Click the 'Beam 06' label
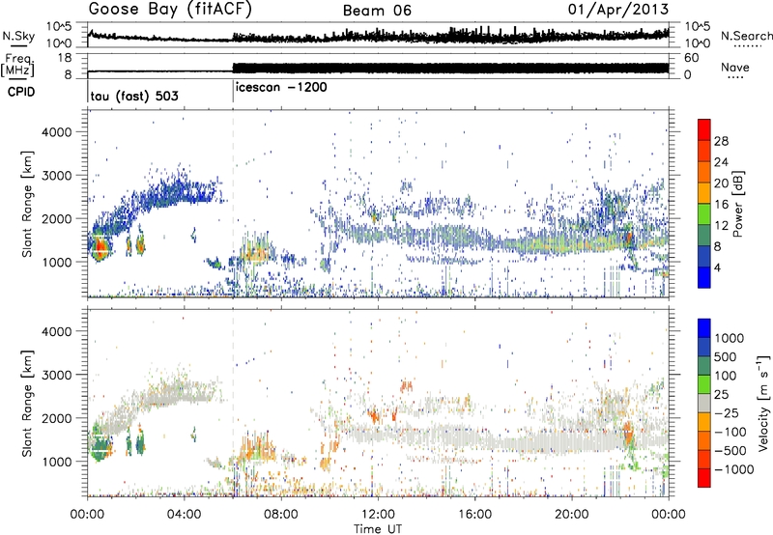 pos(377,11)
